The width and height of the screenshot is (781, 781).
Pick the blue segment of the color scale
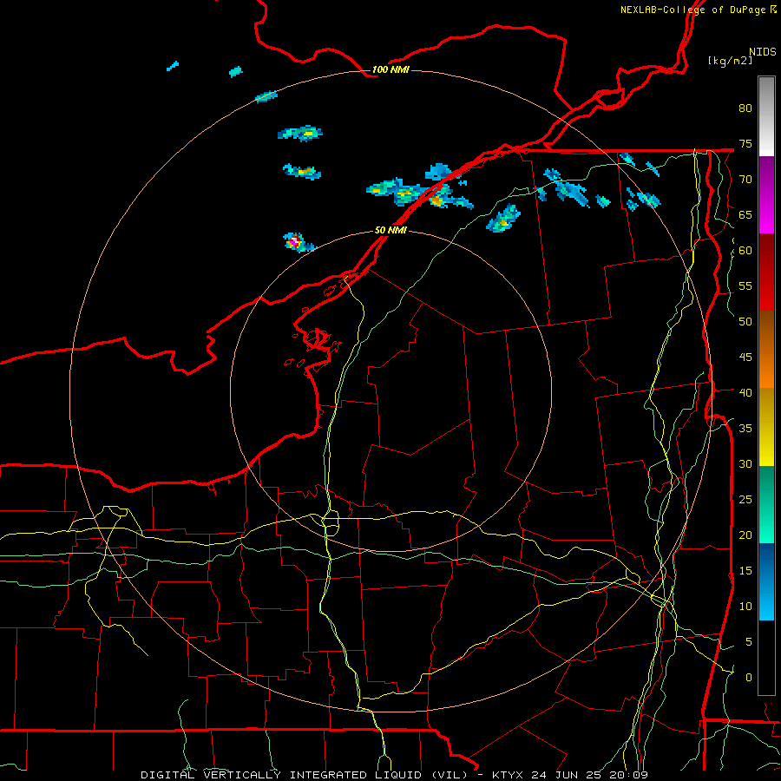pyautogui.click(x=766, y=581)
